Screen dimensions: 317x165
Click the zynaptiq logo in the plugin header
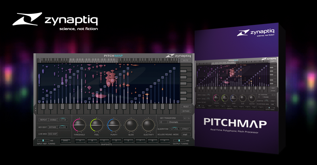tap(178, 56)
